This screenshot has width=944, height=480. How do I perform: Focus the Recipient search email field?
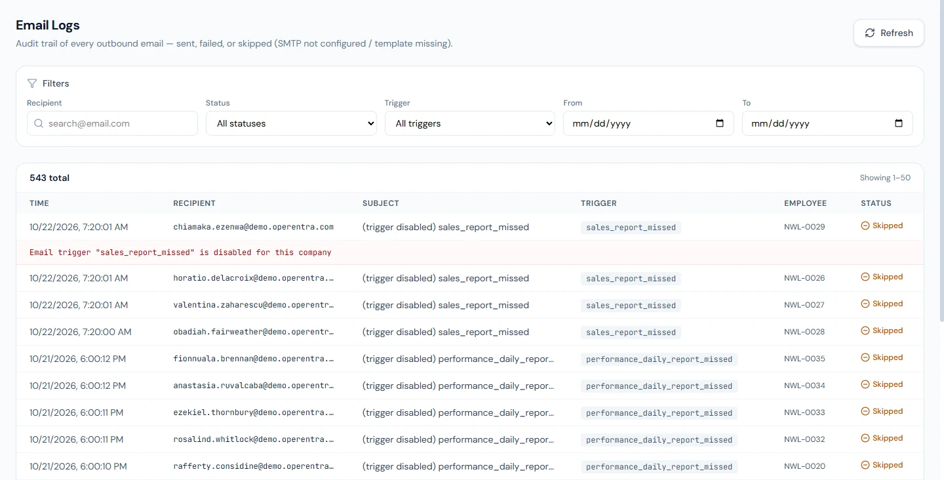[x=112, y=123]
